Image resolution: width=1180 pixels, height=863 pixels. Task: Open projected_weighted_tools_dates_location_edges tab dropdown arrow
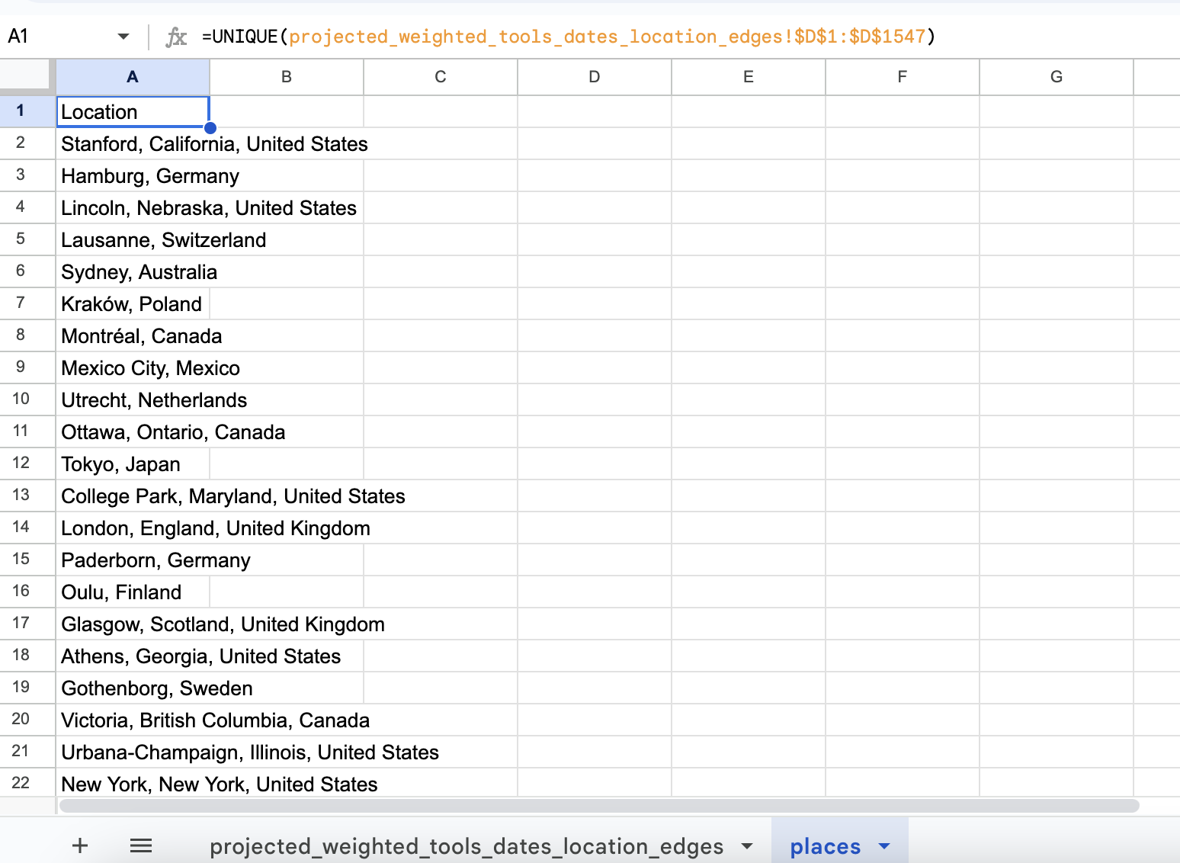747,846
